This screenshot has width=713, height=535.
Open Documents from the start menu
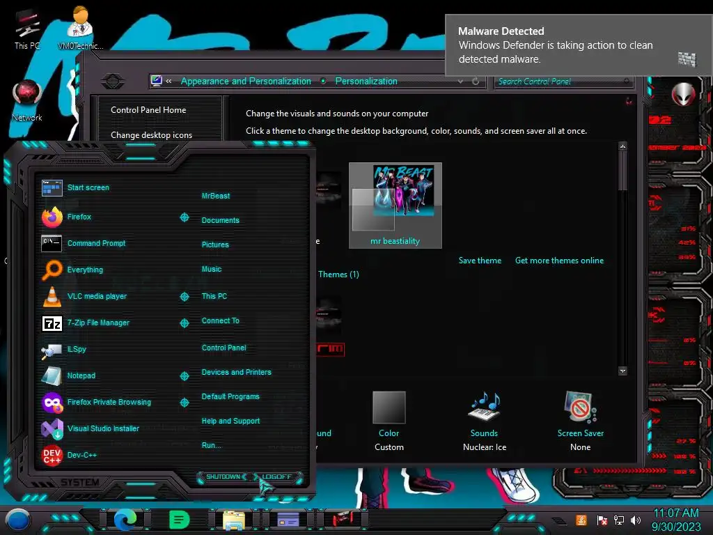tap(221, 220)
